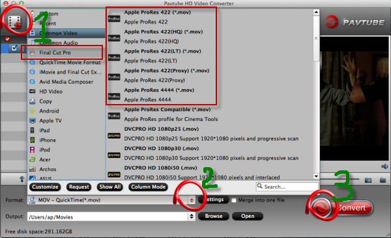This screenshot has height=238, width=391.
Task: Click the snapshot camera icon
Action: [x=368, y=179]
